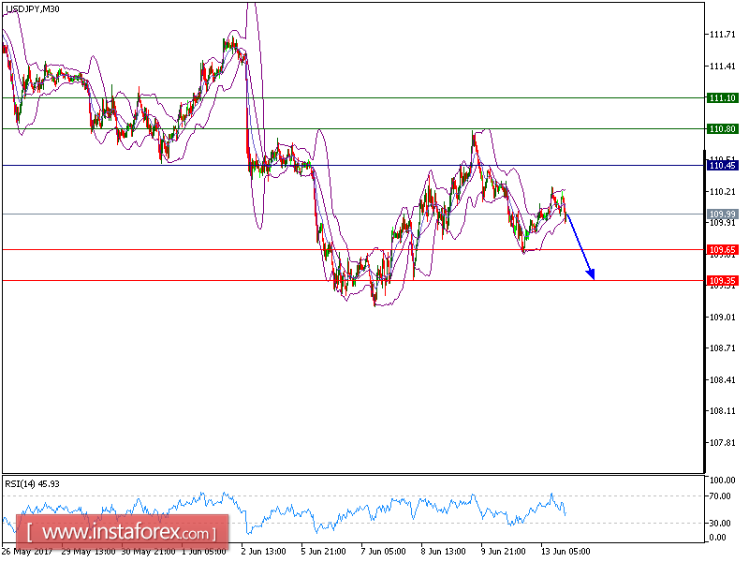Select the current price tag 109.99
Viewport: 749px width, 562px height.
(721, 214)
